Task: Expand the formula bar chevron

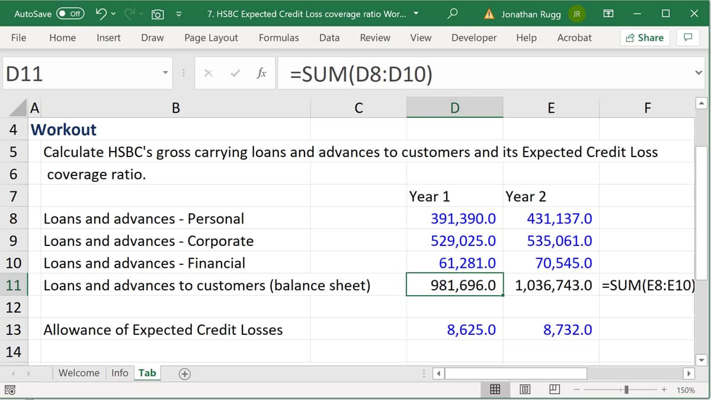Action: click(699, 73)
